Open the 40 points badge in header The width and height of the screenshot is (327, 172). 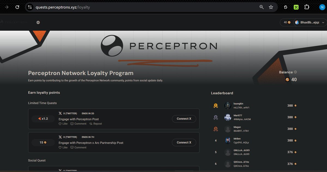[x=287, y=22]
